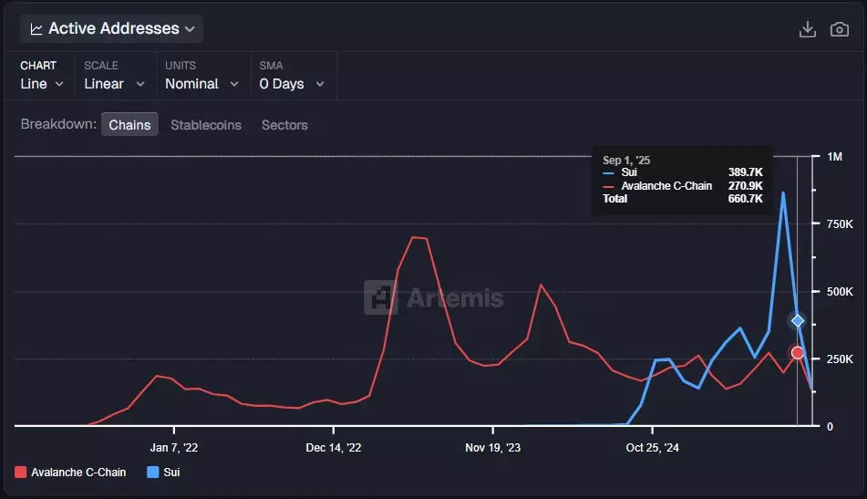Screen dimensions: 867x499
Task: Click the Jan 7, '22 x-axis label
Action: (173, 448)
